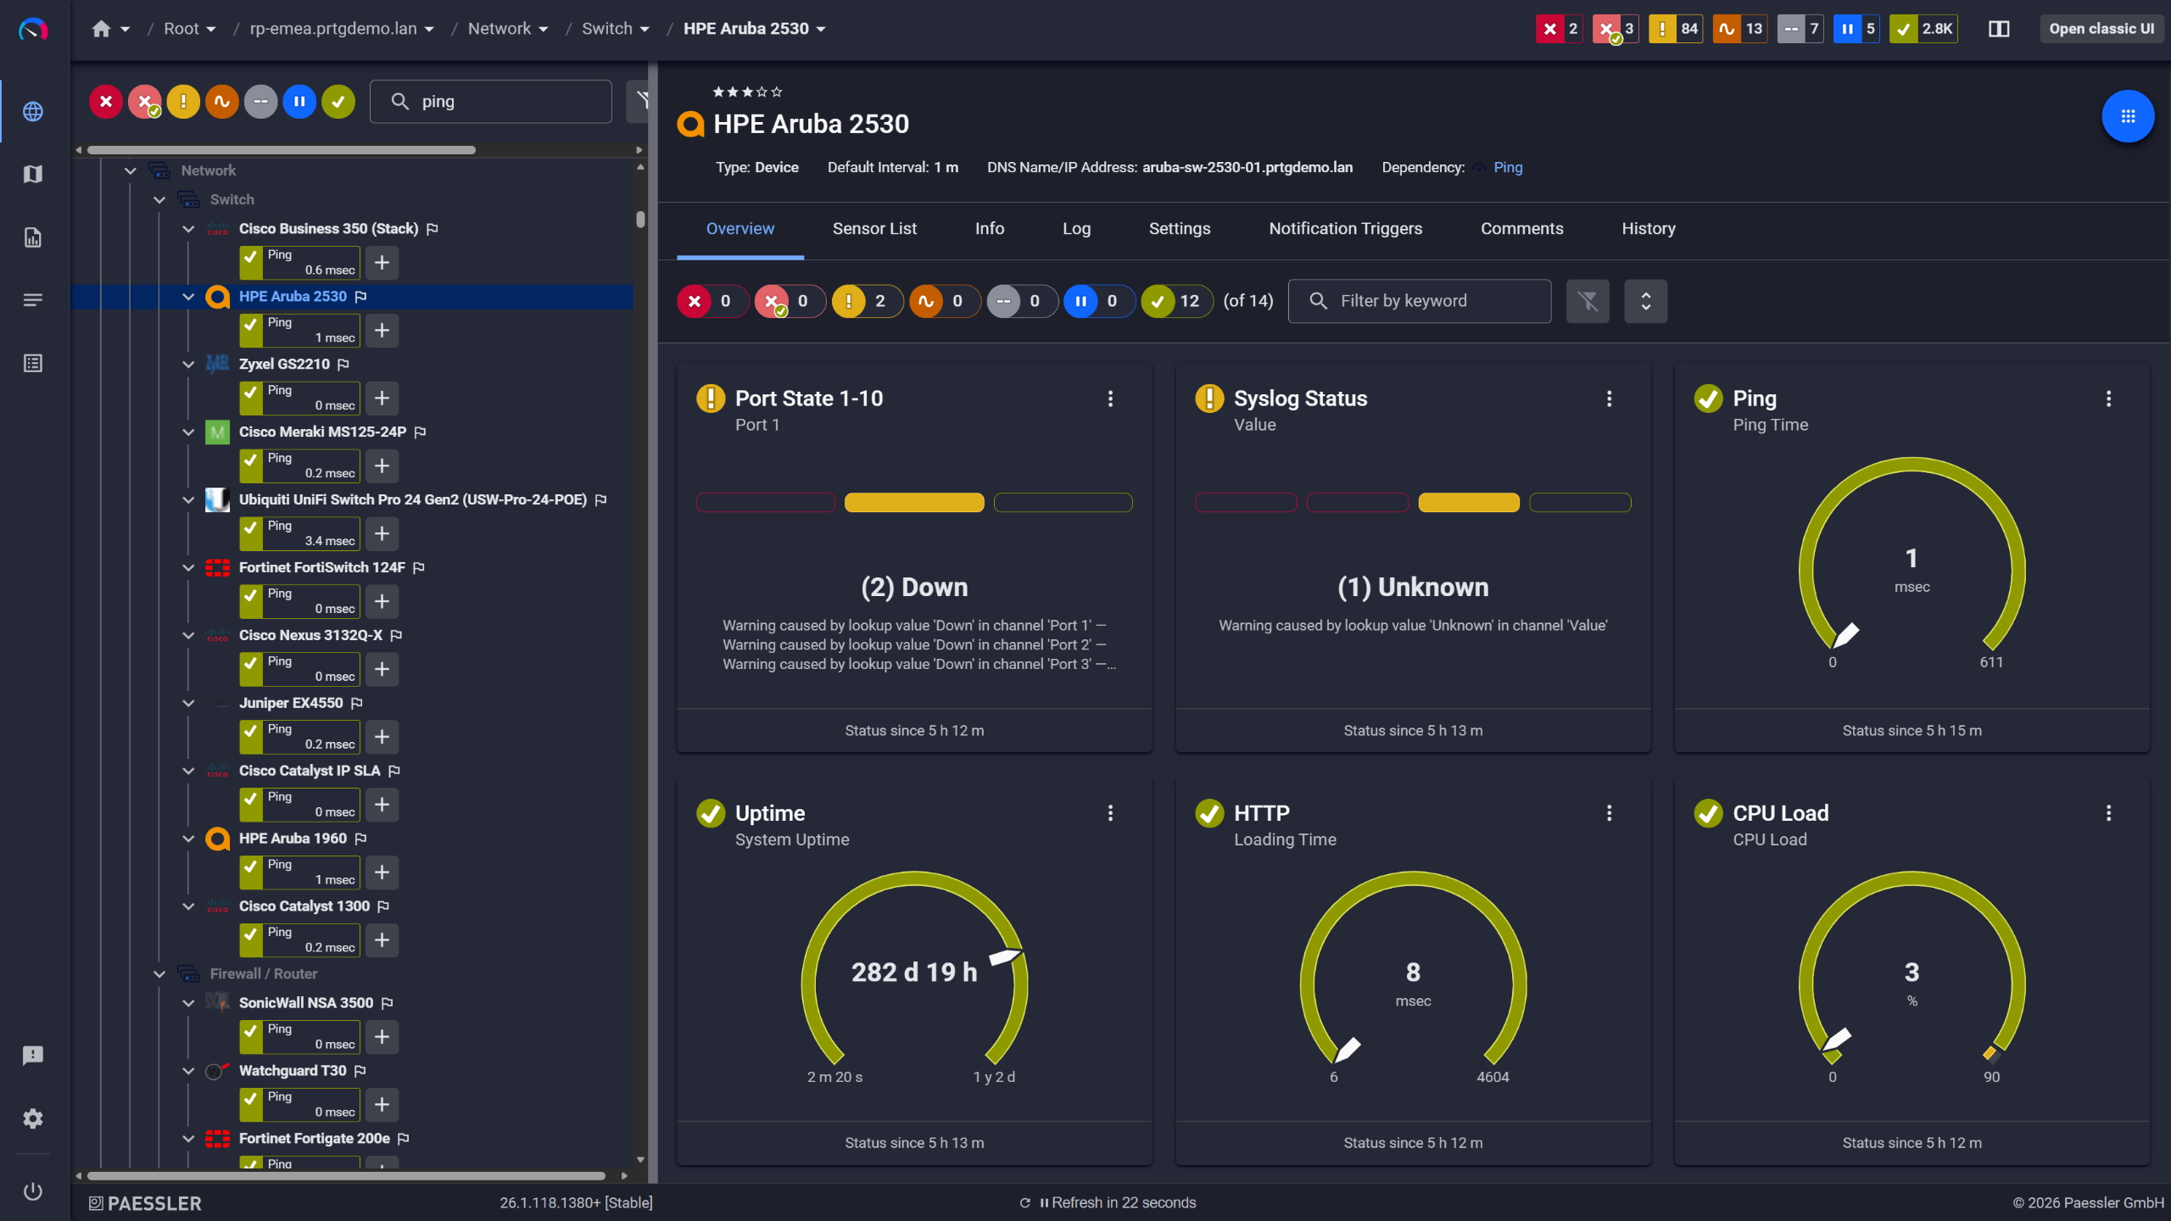Collapse Cisco Business 350 (Stack) node

coord(188,229)
